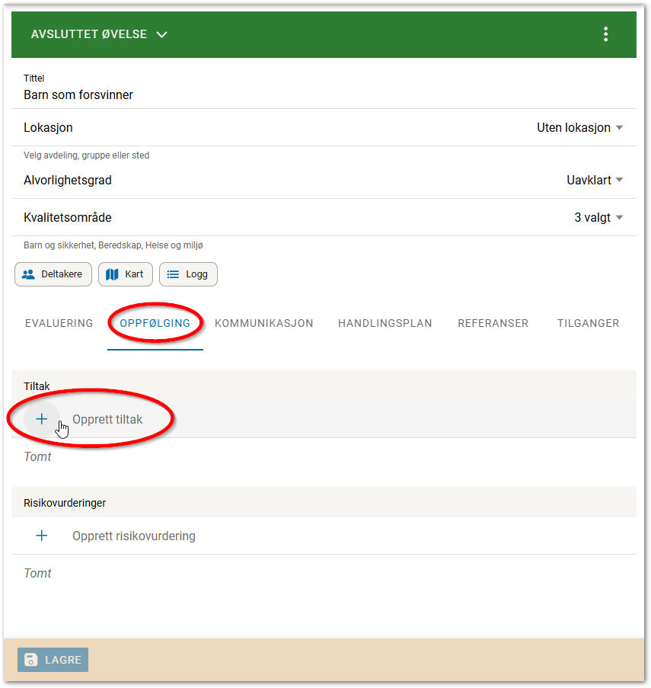
Task: Click the Opprett risikovurdering text link
Action: pyautogui.click(x=134, y=536)
